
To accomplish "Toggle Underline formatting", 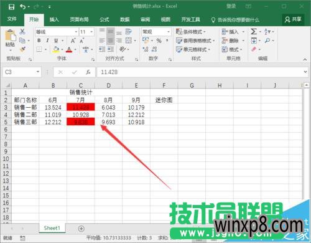I will [x=56, y=40].
